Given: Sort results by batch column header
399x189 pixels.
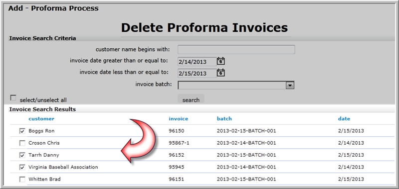Looking at the screenshot, I should point(224,118).
